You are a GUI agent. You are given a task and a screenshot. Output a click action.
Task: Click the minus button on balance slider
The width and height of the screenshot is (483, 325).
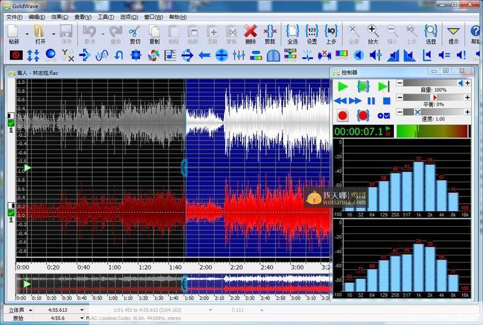coord(400,97)
